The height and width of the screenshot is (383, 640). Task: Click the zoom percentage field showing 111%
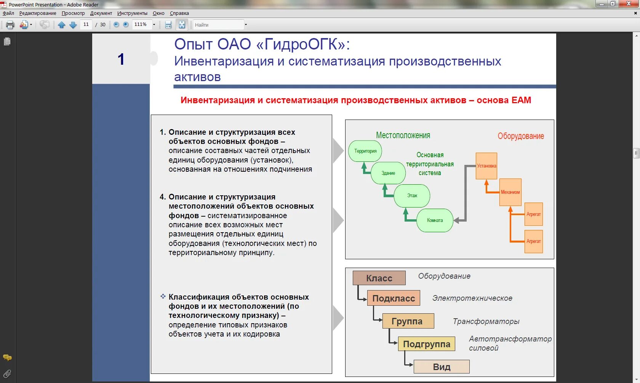141,25
